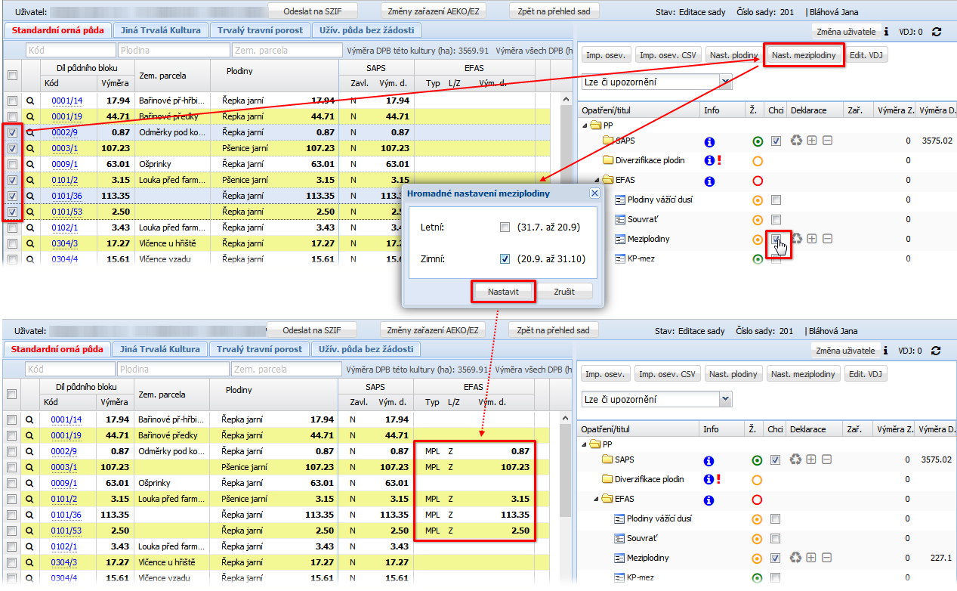This screenshot has height=591, width=957.
Task: Show EFAS info icon in upper tree
Action: [x=709, y=181]
